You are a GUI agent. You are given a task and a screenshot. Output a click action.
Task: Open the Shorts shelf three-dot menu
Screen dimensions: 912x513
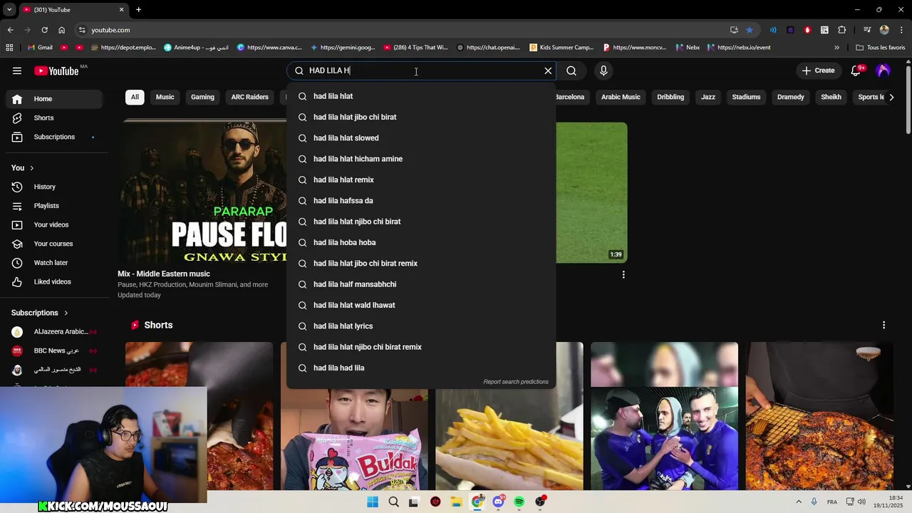pyautogui.click(x=883, y=325)
